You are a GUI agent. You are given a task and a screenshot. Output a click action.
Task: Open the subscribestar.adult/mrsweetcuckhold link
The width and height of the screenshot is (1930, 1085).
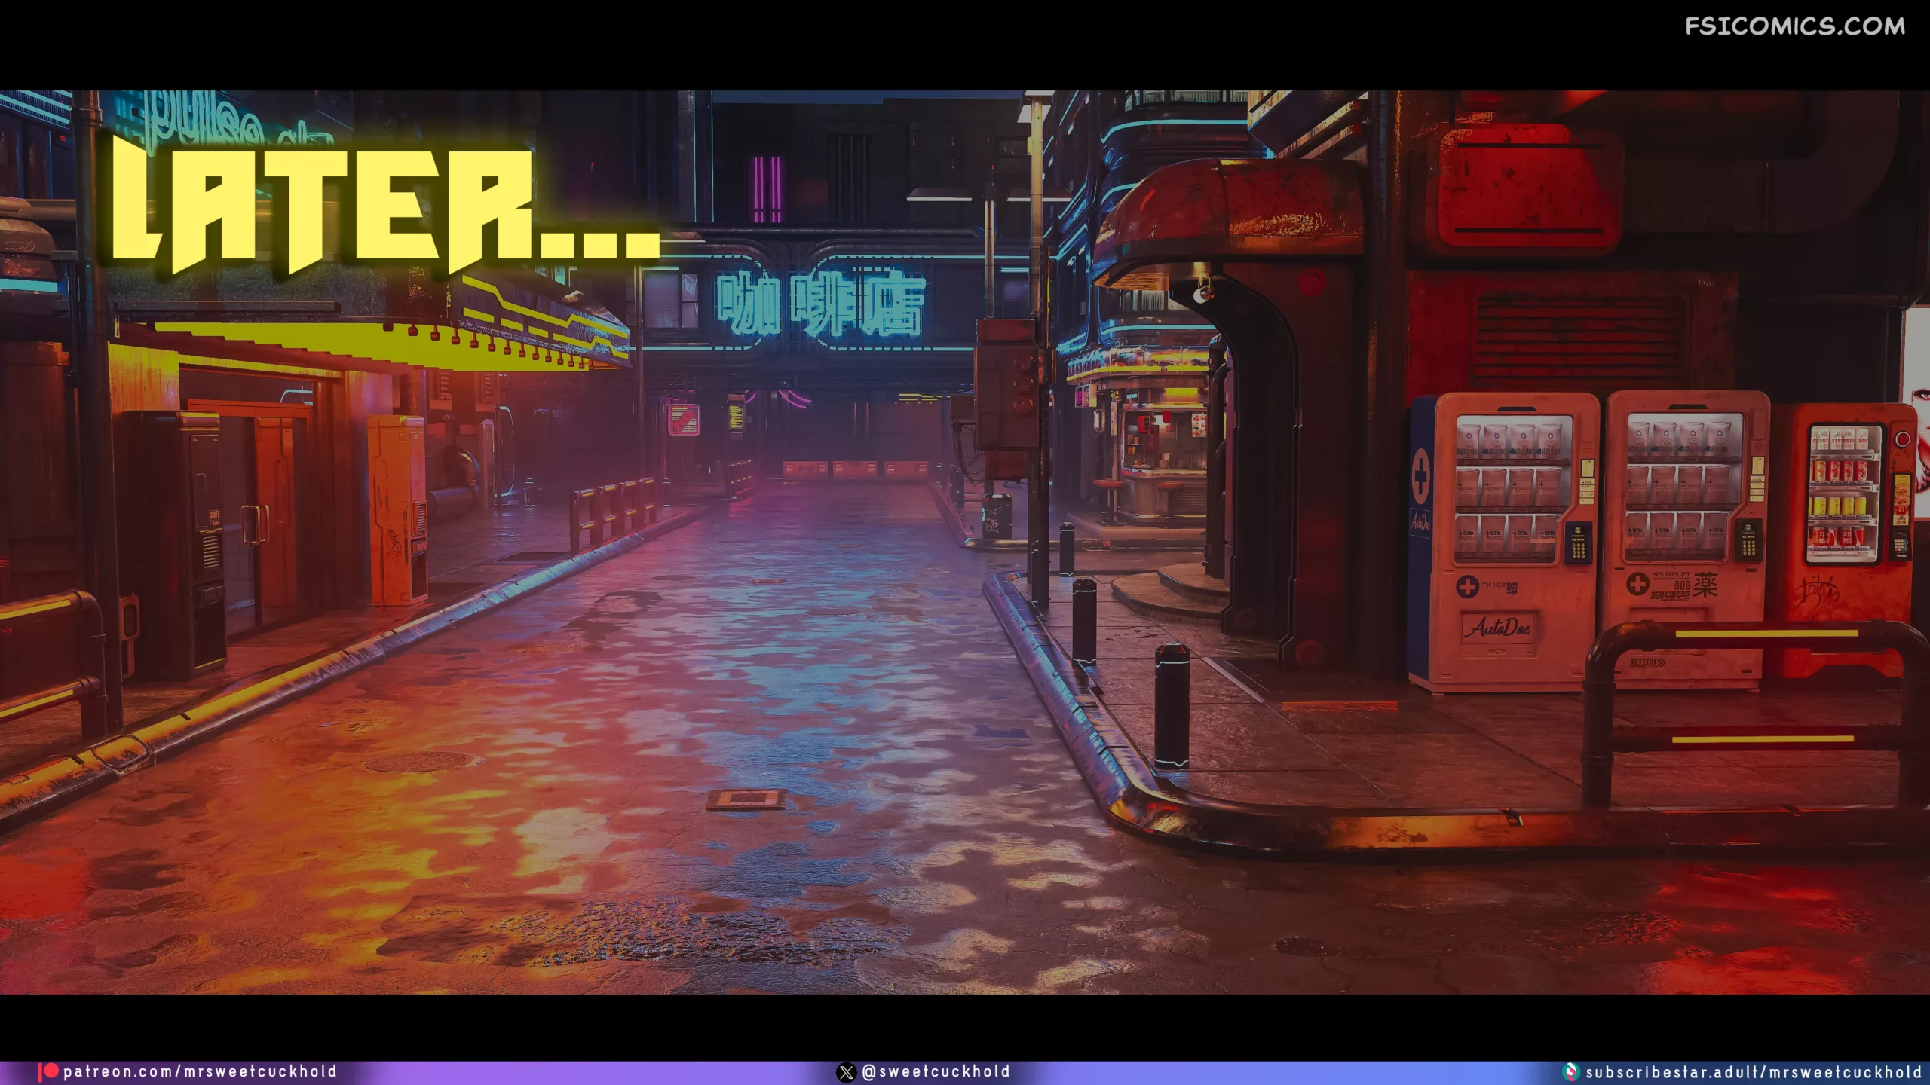pos(1754,1072)
